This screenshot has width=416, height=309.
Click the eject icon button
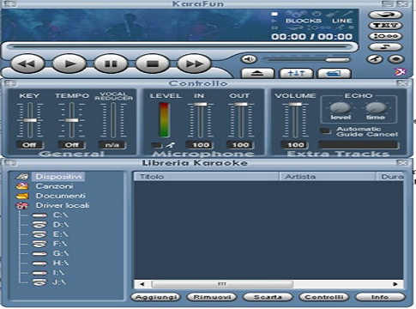coord(257,73)
